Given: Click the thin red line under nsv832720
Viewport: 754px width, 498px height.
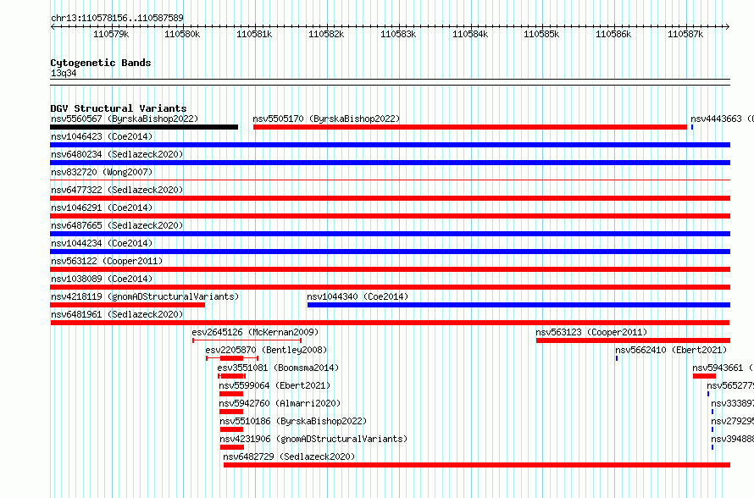Looking at the screenshot, I should 391,180.
